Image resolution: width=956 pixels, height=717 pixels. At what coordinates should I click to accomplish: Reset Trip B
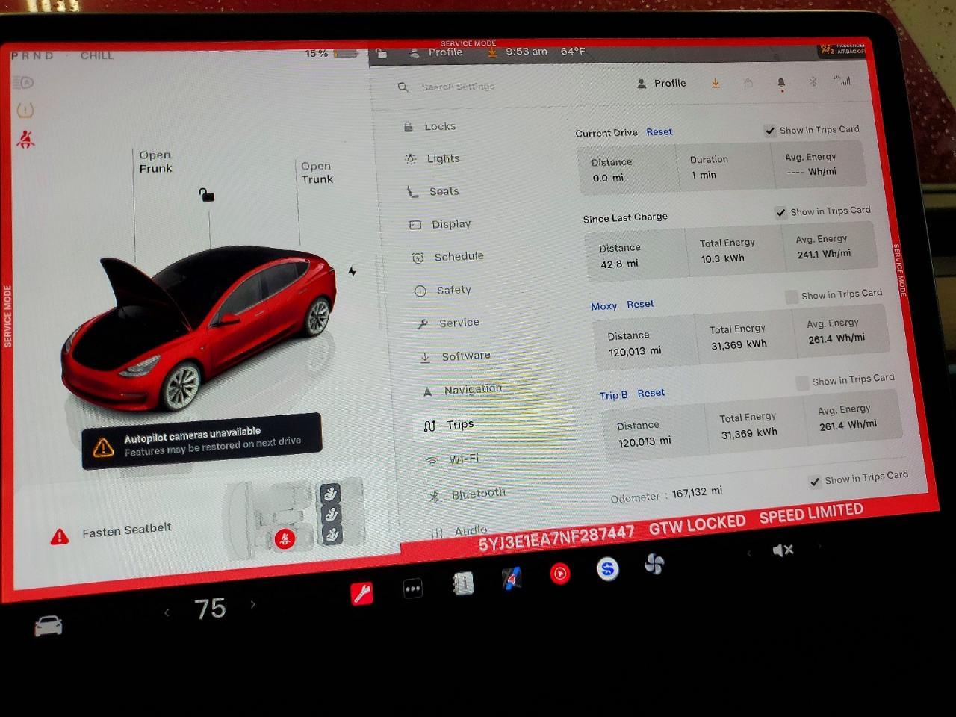(651, 393)
